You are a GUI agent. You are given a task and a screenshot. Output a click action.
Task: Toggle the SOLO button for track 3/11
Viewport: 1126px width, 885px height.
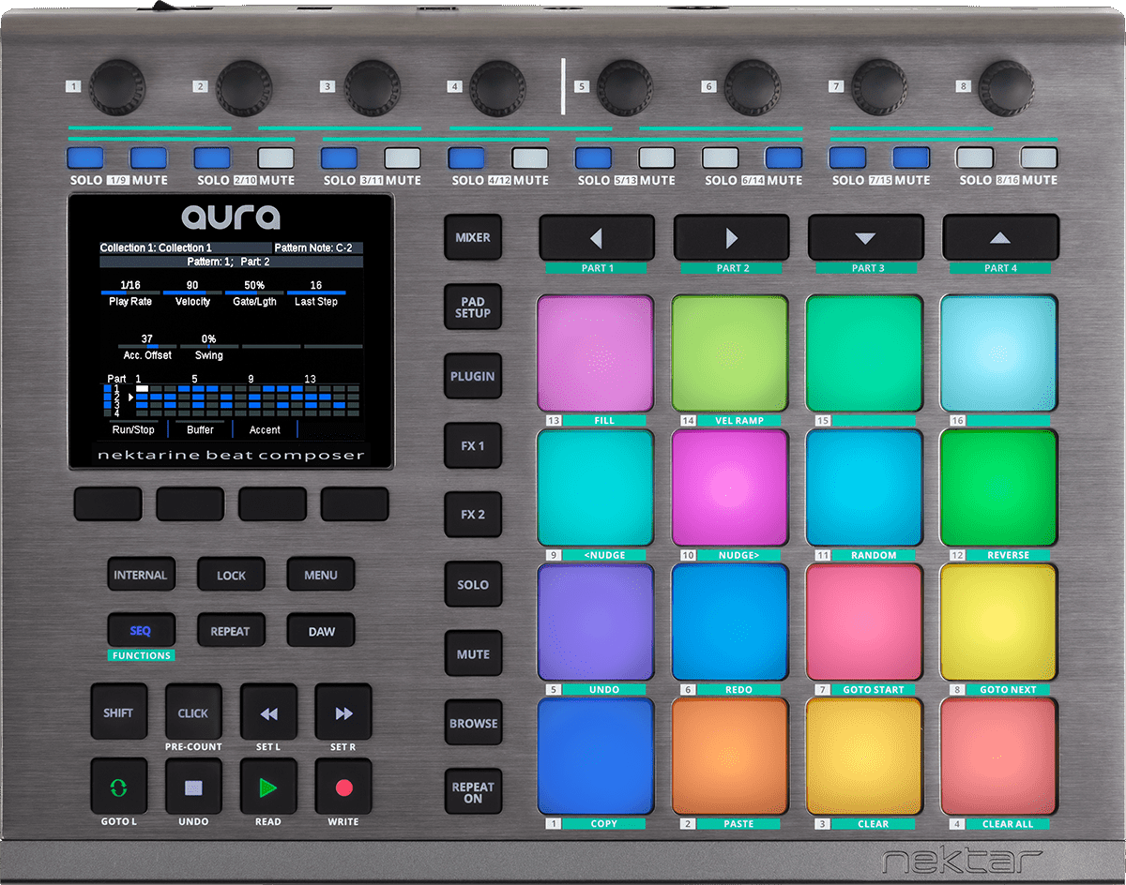[340, 157]
